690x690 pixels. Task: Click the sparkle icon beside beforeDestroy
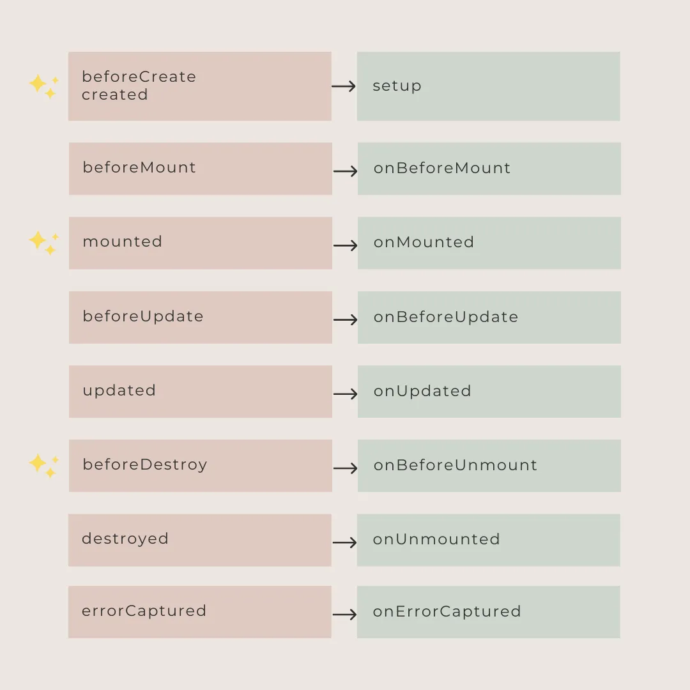tap(43, 465)
